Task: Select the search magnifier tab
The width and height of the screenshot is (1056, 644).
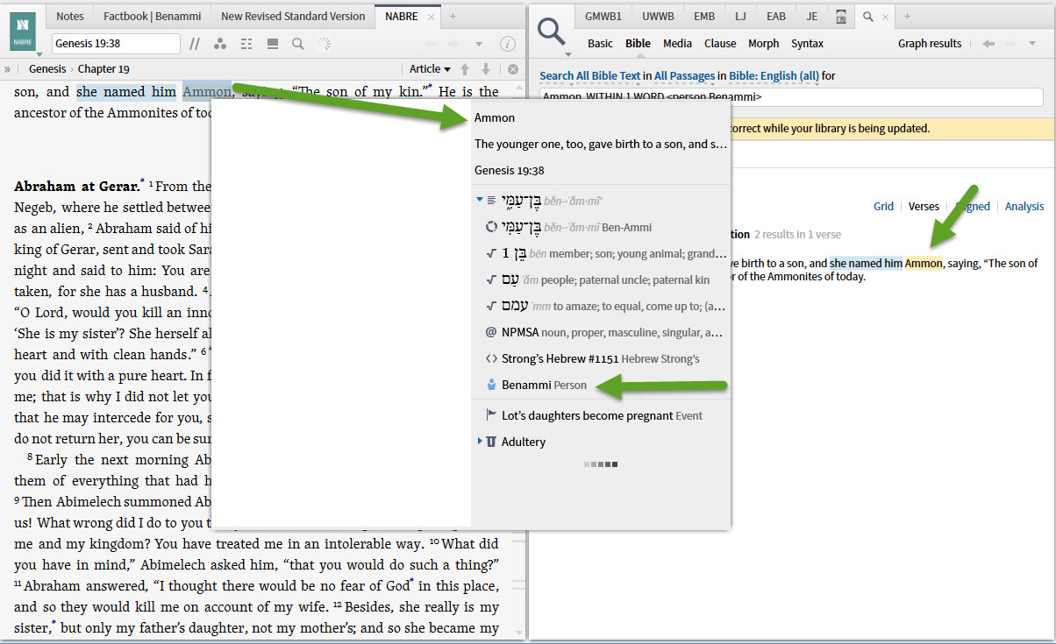Action: click(x=867, y=17)
